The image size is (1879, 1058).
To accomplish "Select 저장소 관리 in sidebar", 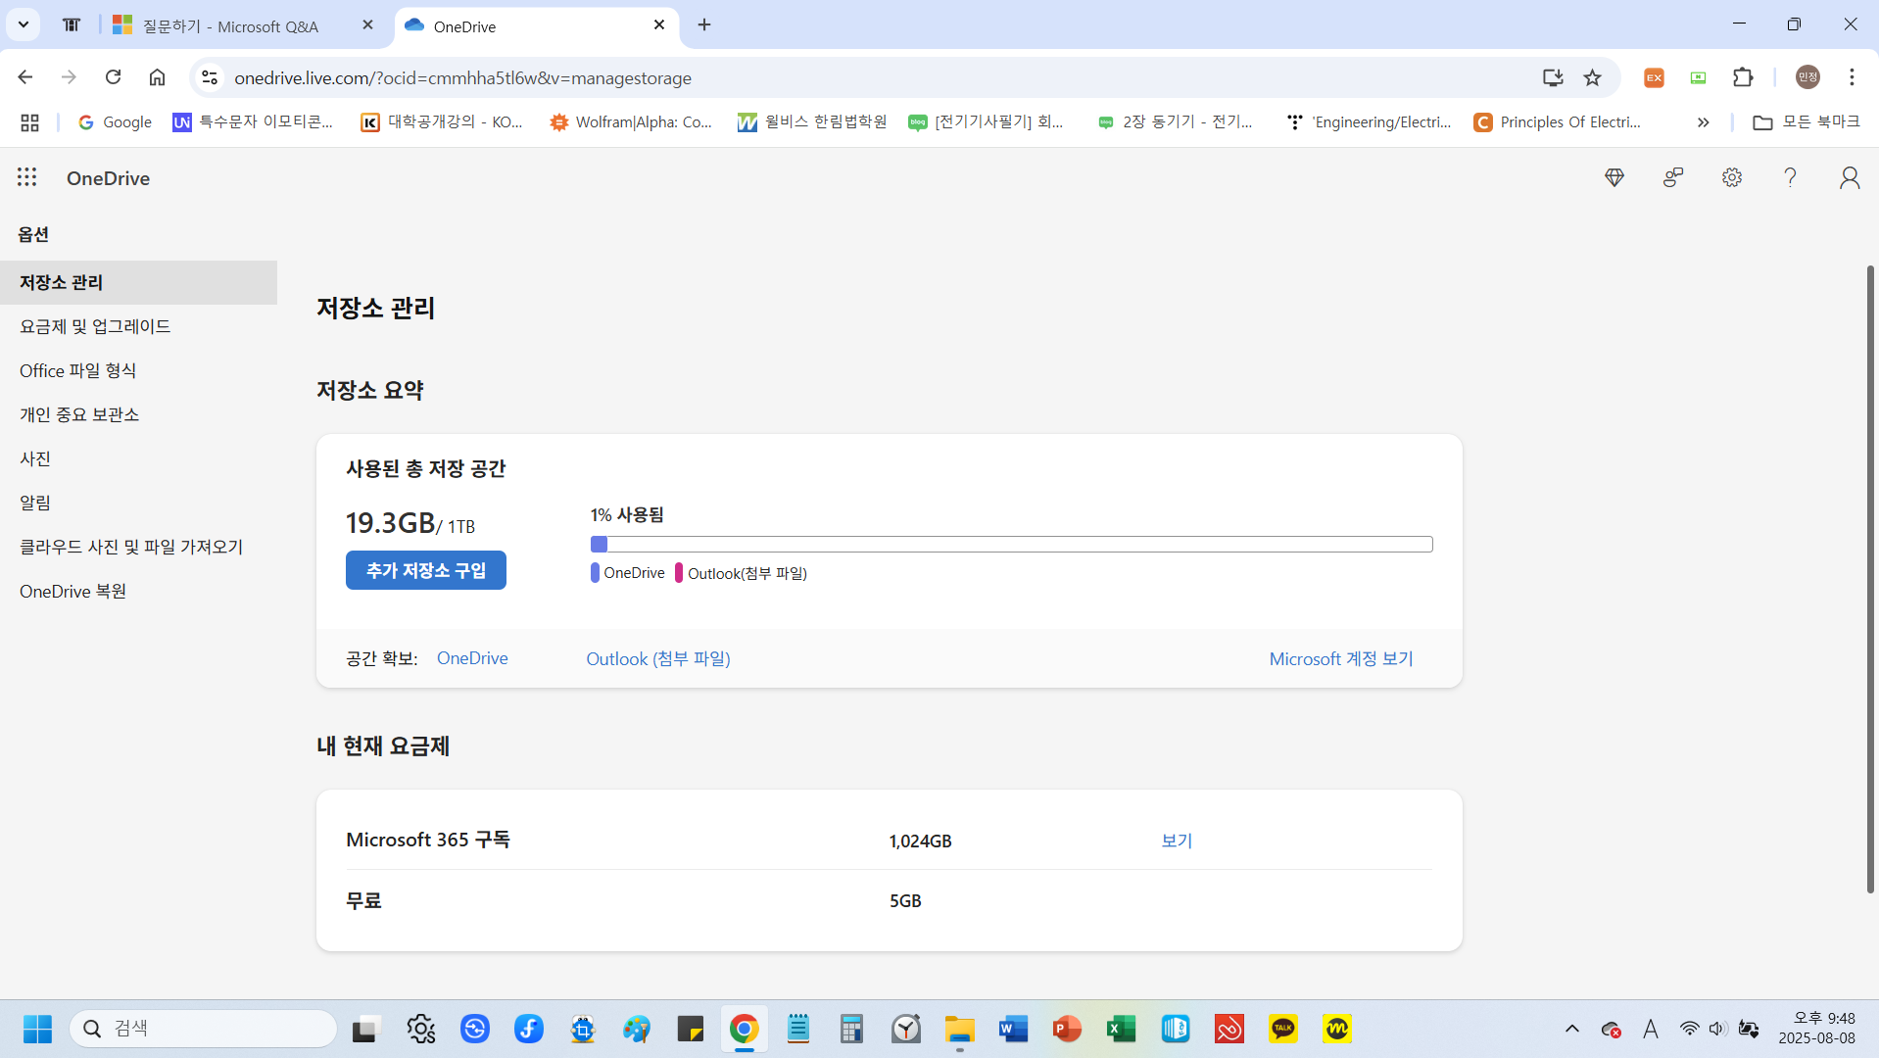I will click(x=138, y=282).
